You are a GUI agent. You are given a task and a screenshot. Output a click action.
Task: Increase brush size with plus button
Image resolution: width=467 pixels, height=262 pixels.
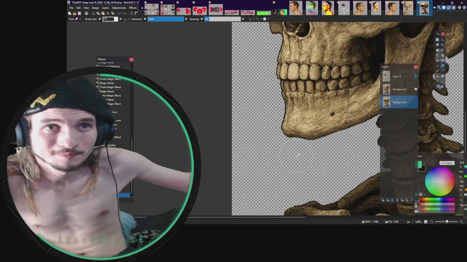point(120,19)
